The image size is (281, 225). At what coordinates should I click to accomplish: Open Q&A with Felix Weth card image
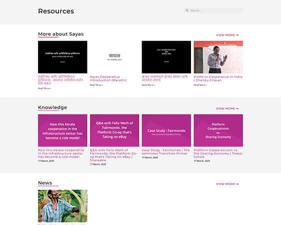[x=114, y=130]
